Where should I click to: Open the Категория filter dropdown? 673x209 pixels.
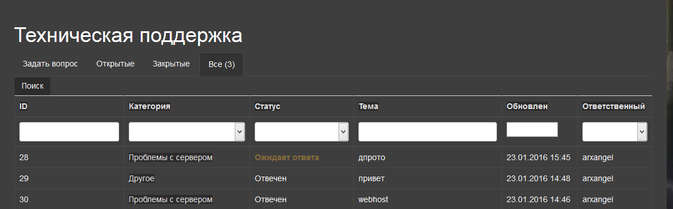[x=187, y=132]
